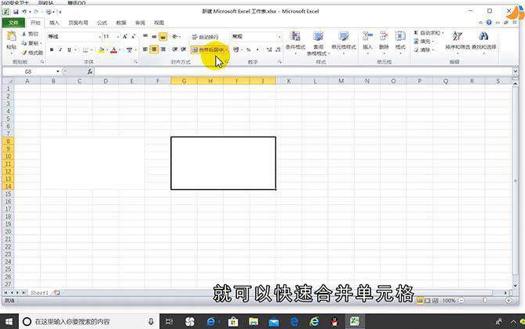Switch to the Insert (插入) tab
Screen dimensions: 525x329
[x=54, y=23]
